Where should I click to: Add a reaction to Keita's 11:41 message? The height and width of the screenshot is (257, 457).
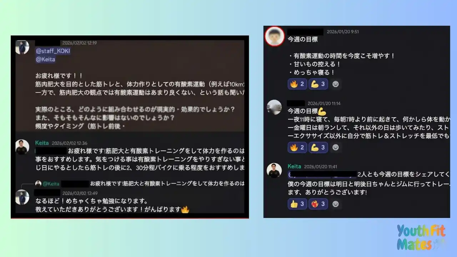coord(336,204)
